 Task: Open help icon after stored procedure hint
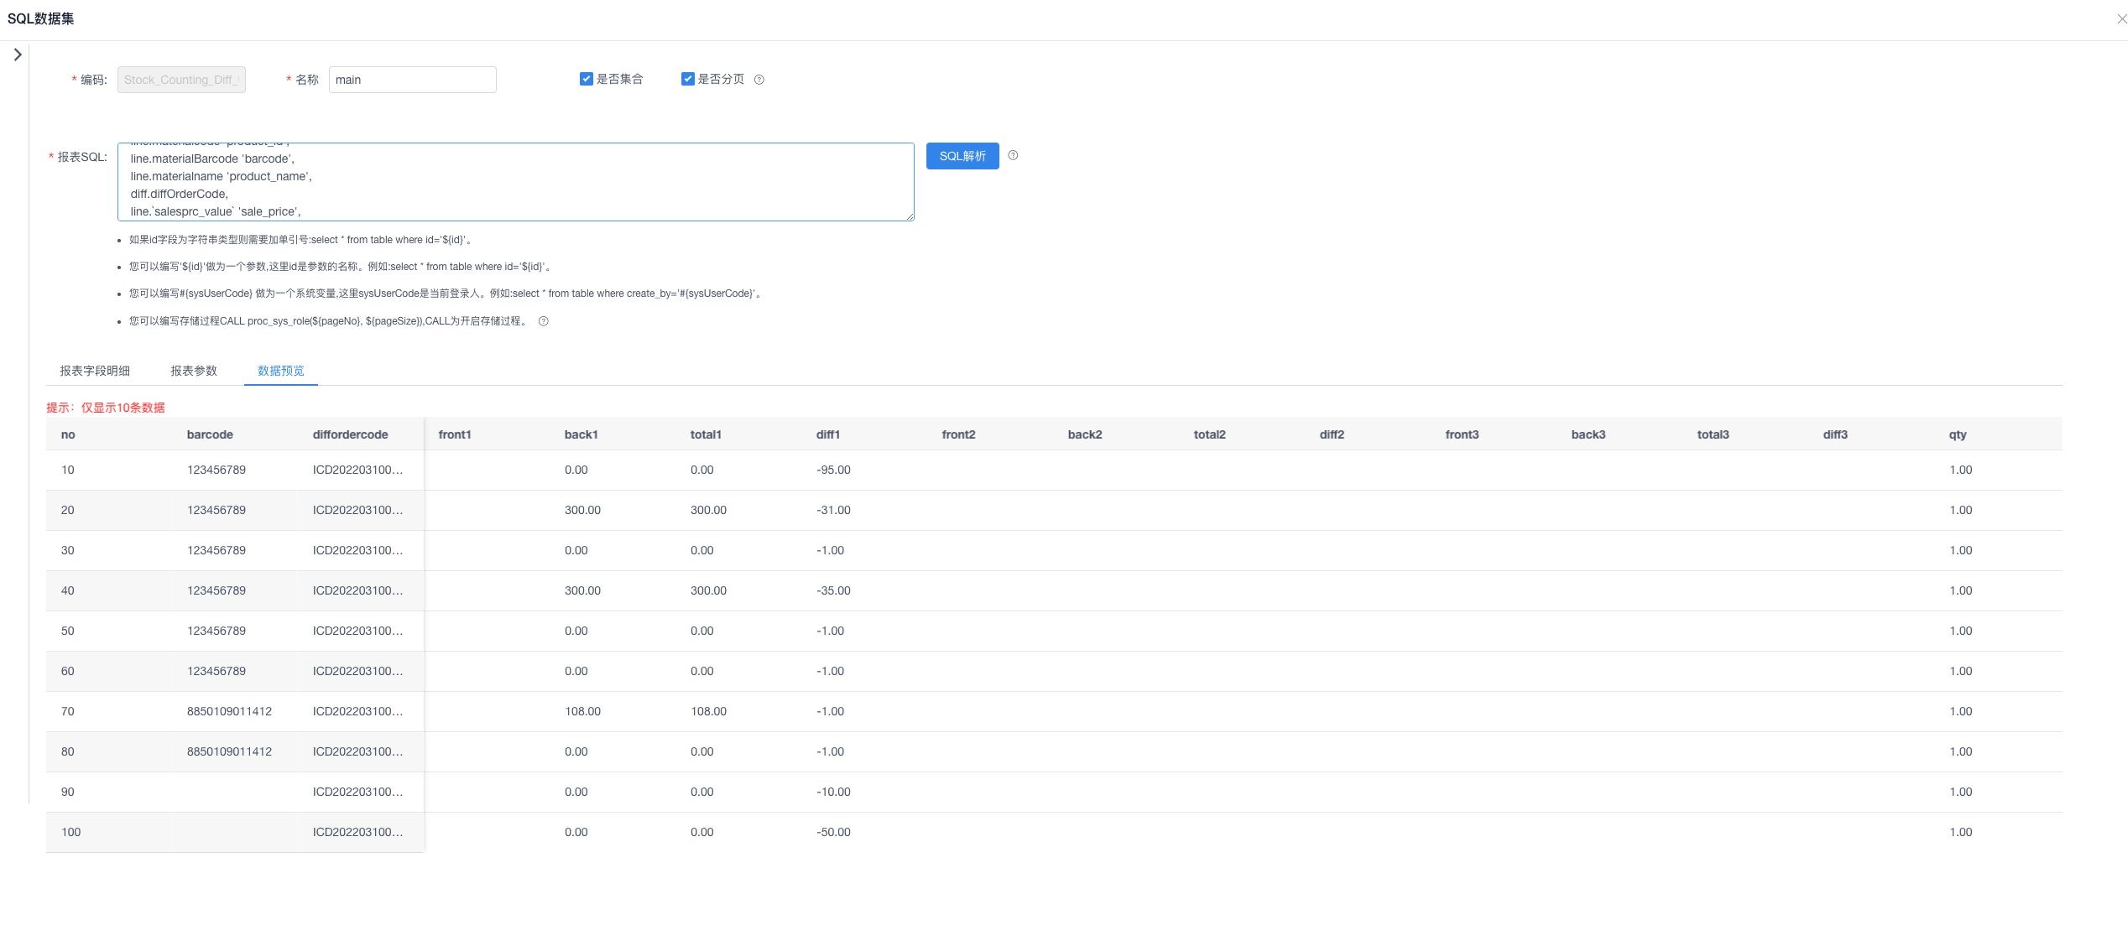point(544,321)
